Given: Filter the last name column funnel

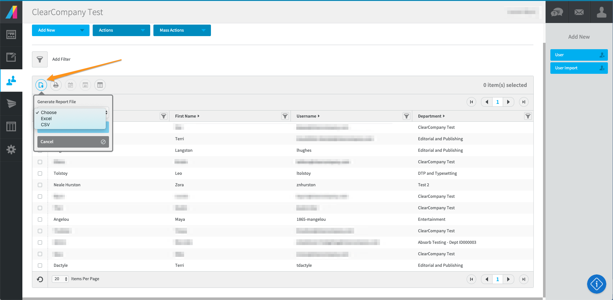Looking at the screenshot, I should (x=164, y=116).
